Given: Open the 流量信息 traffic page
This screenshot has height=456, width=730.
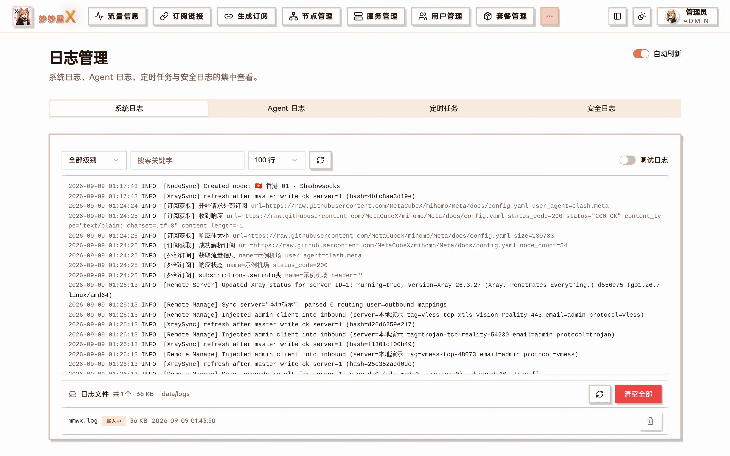Looking at the screenshot, I should pos(117,16).
